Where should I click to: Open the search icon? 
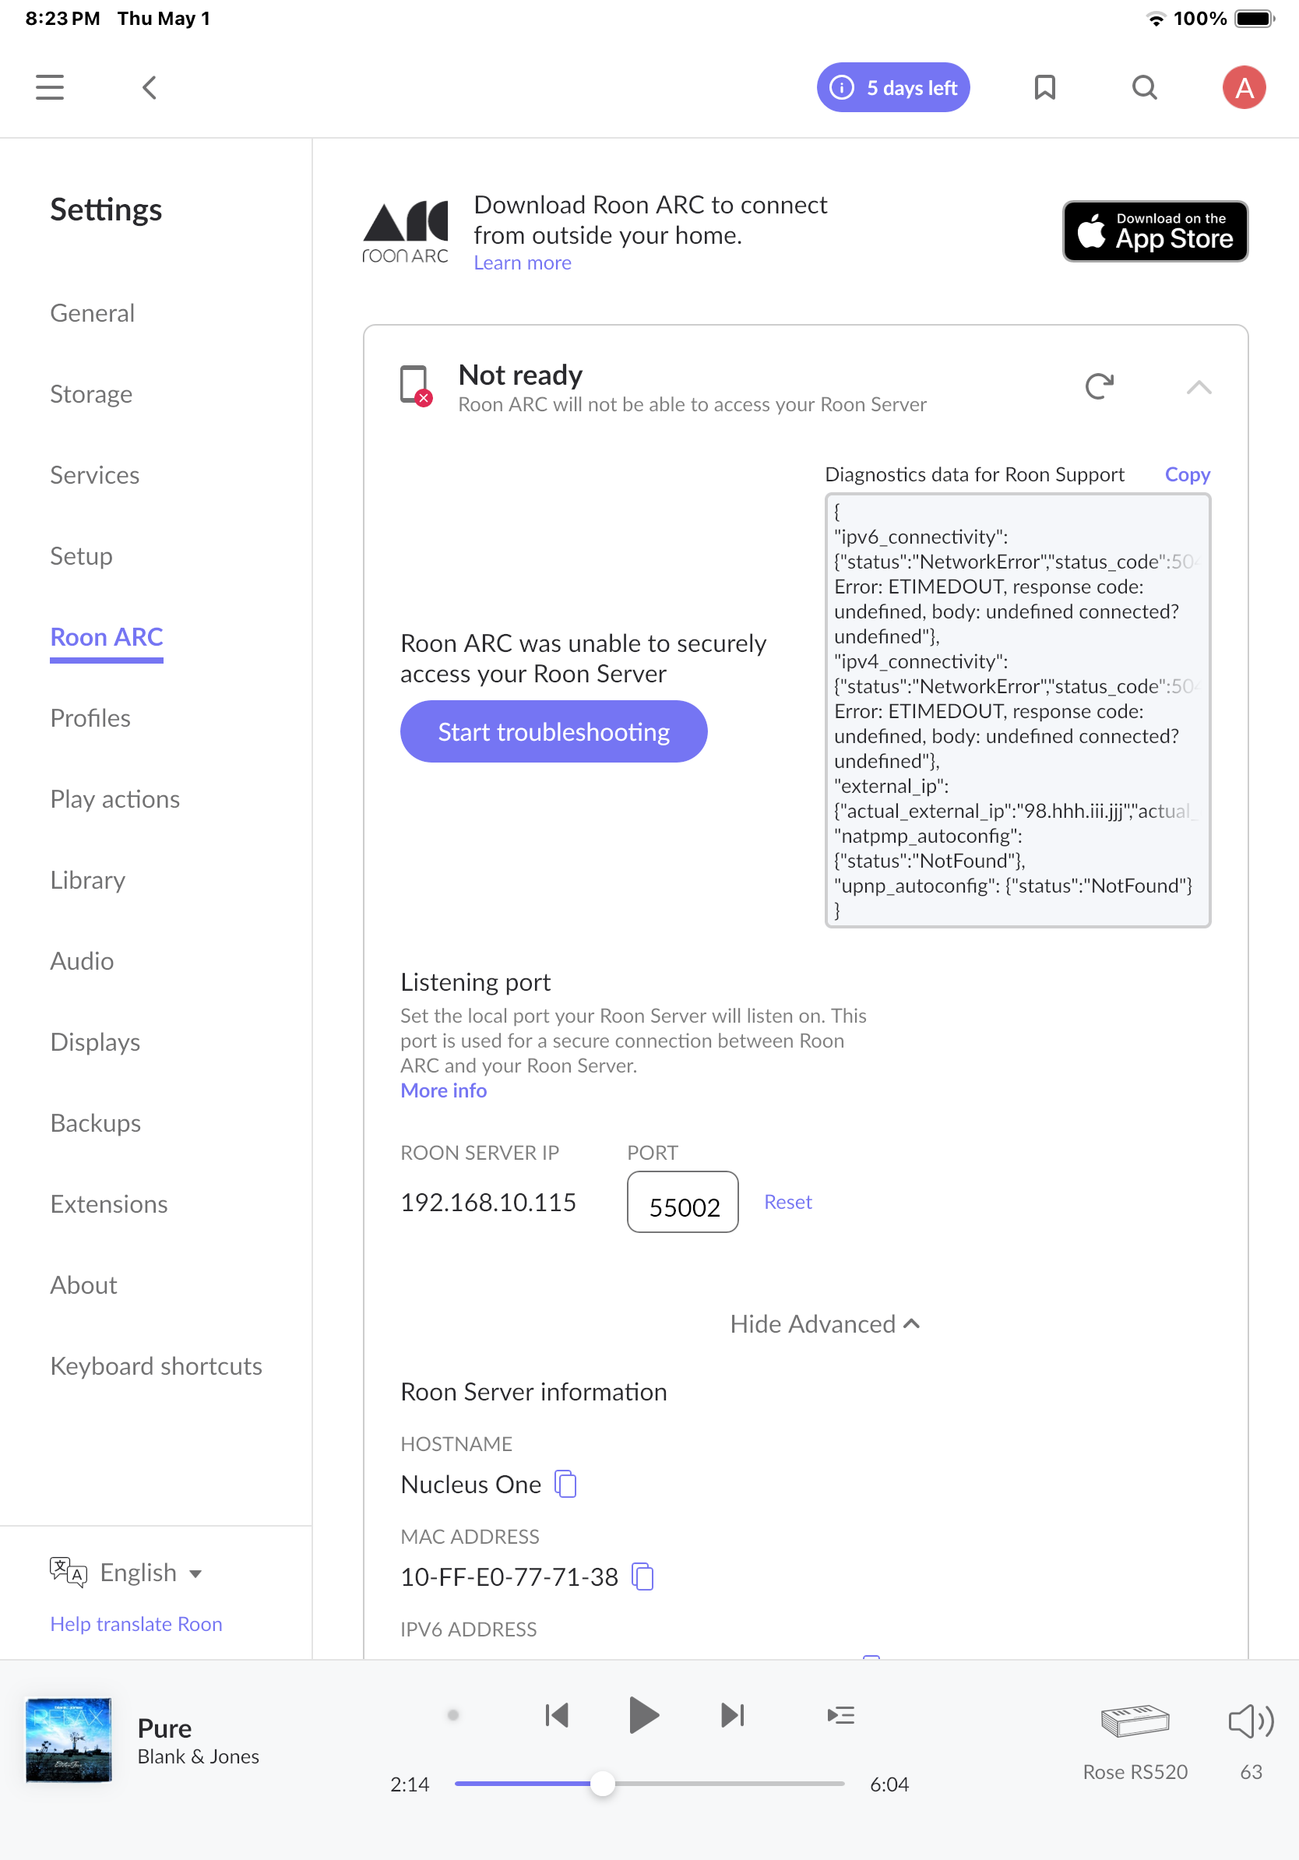pos(1144,86)
